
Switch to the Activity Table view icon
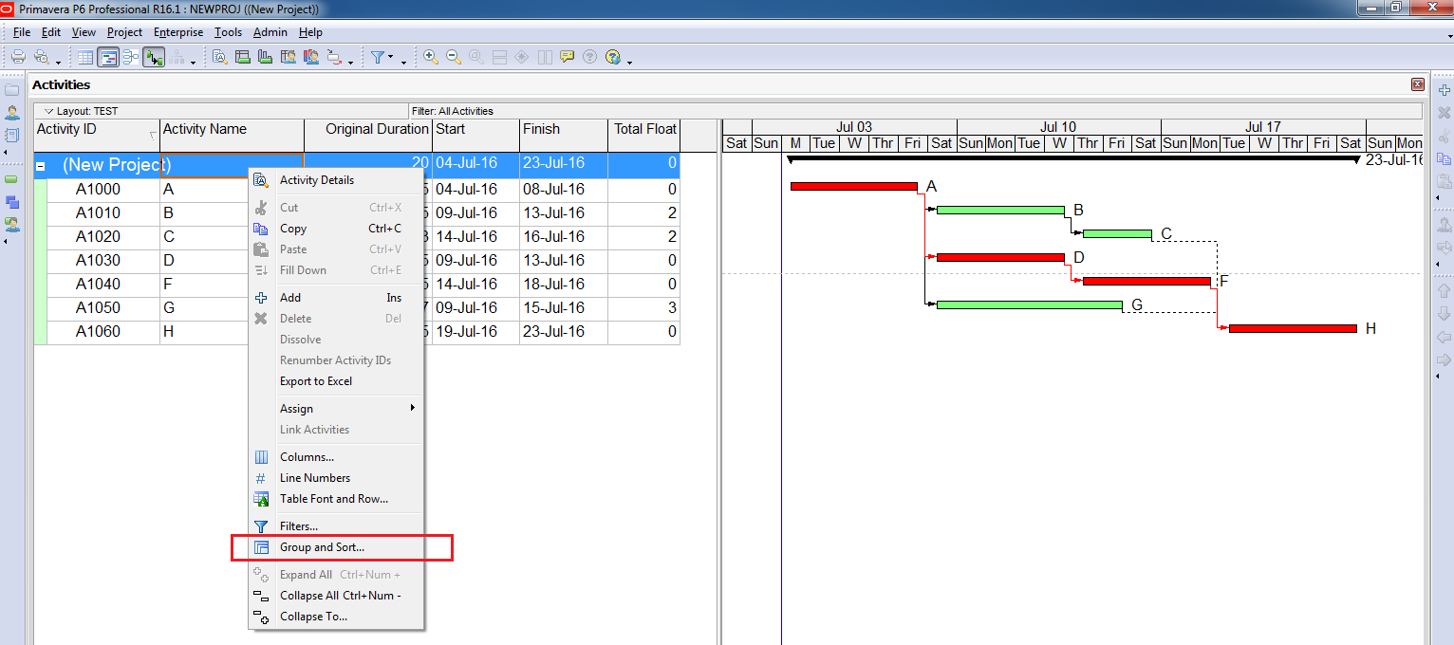pyautogui.click(x=85, y=57)
